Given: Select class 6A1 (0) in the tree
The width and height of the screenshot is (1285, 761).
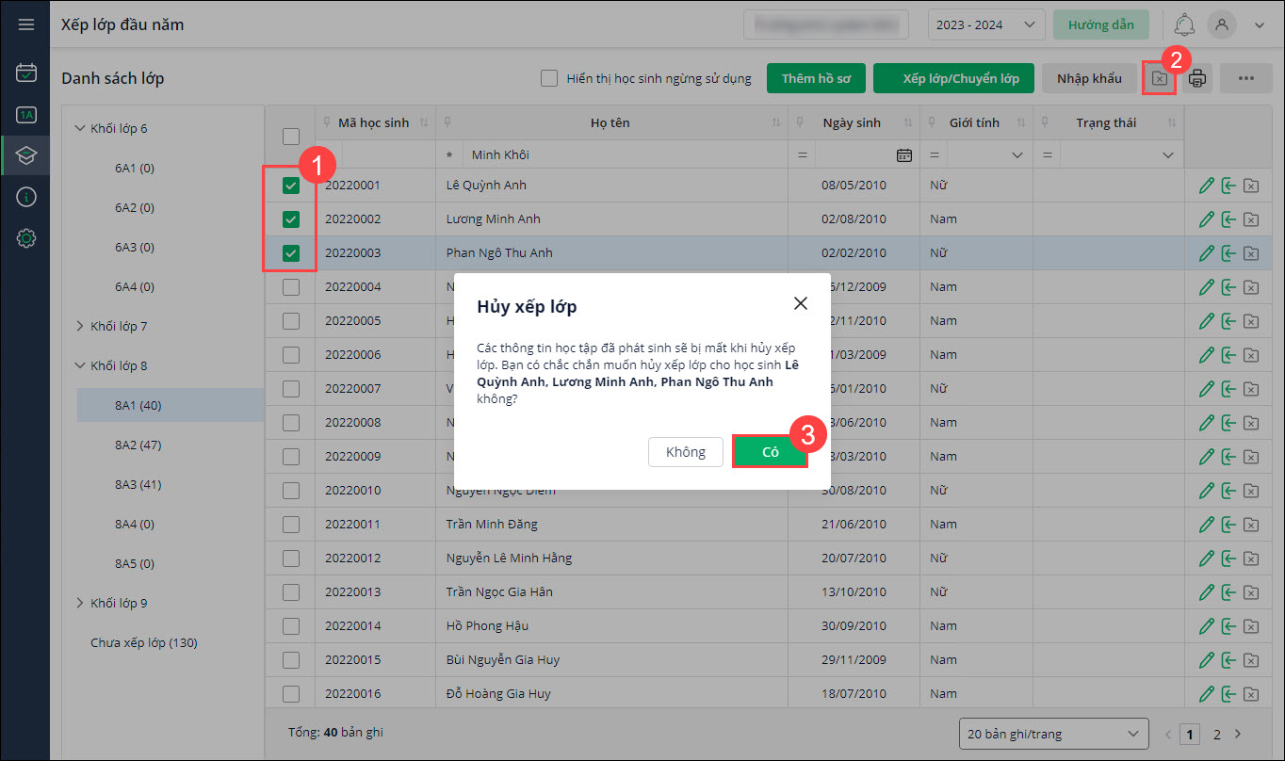Looking at the screenshot, I should click(x=135, y=168).
